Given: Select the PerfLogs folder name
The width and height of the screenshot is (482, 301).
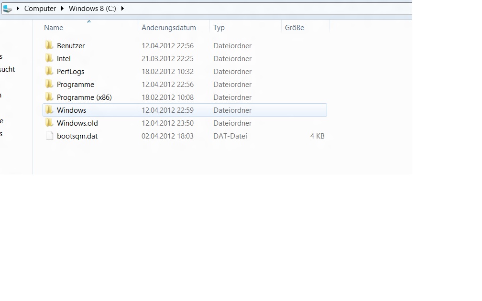Looking at the screenshot, I should coord(70,72).
